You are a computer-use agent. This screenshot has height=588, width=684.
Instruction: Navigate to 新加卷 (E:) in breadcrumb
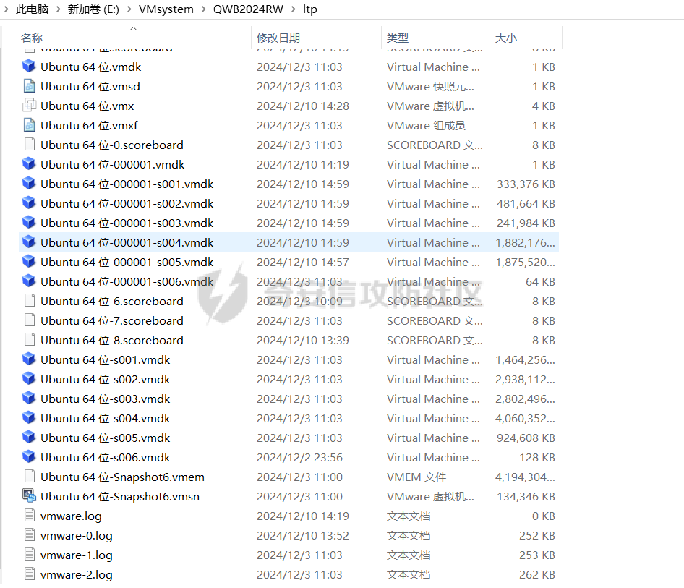click(x=93, y=9)
